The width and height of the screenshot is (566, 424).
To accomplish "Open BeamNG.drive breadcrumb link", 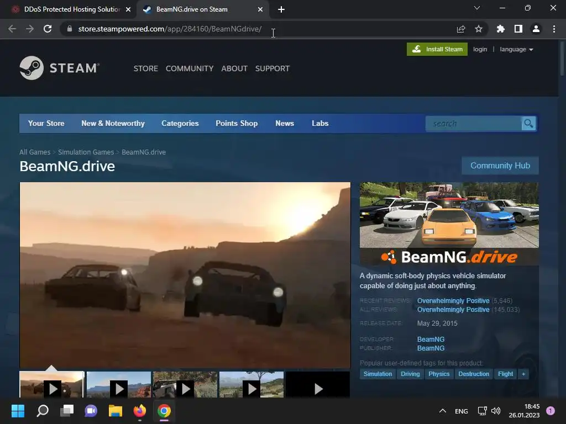I will 144,152.
